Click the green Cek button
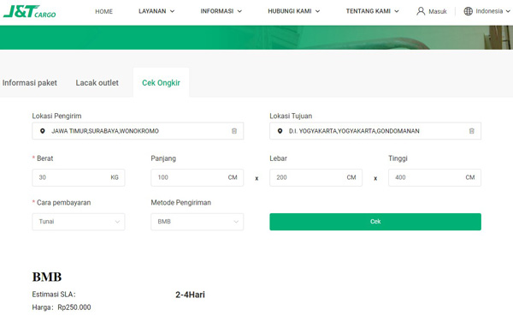The image size is (513, 316). [375, 222]
